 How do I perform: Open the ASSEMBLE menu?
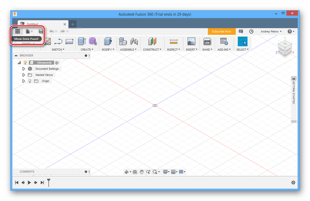(128, 49)
